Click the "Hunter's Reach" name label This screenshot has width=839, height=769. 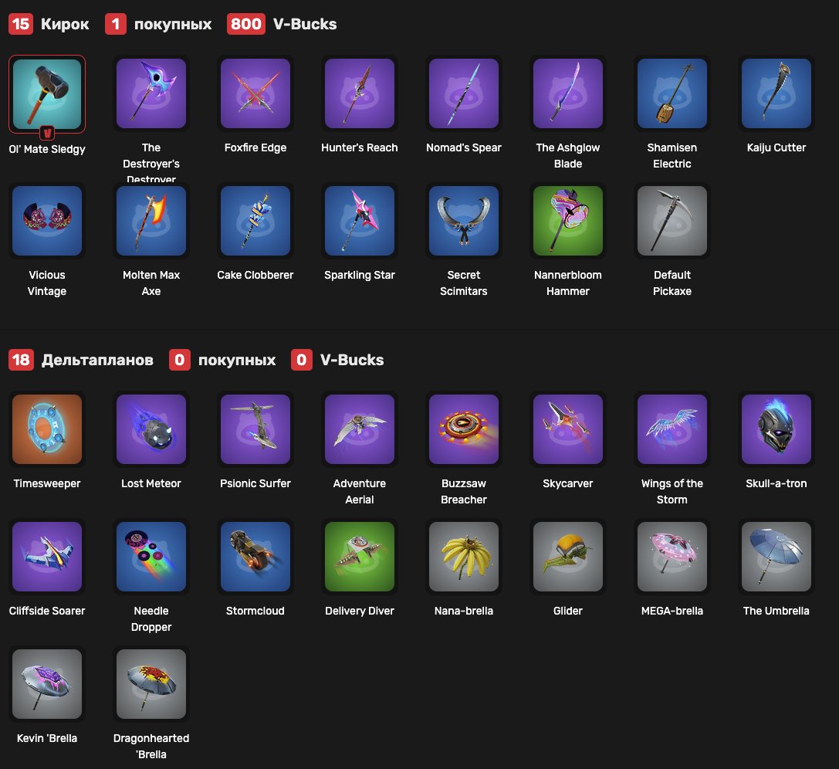tap(360, 147)
